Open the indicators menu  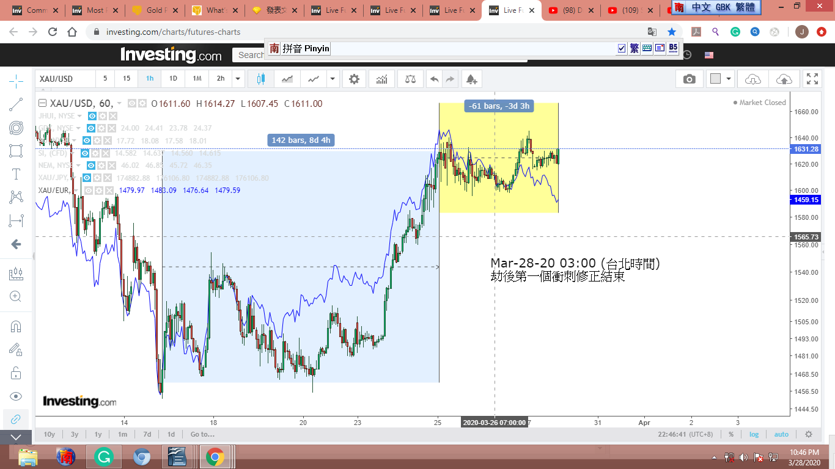tap(382, 79)
